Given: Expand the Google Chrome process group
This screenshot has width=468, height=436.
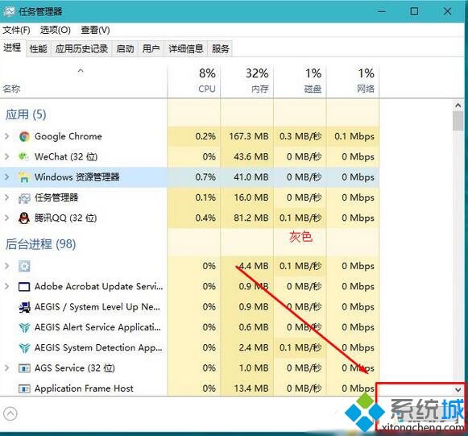Looking at the screenshot, I should pos(7,136).
